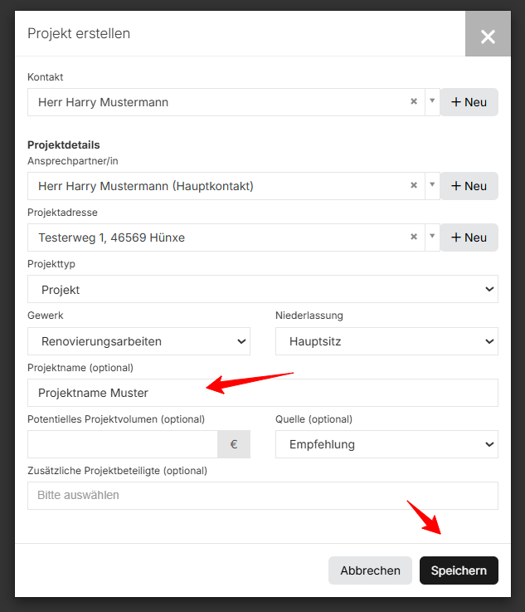Expand the Projektadresse dropdown arrow

pyautogui.click(x=432, y=237)
